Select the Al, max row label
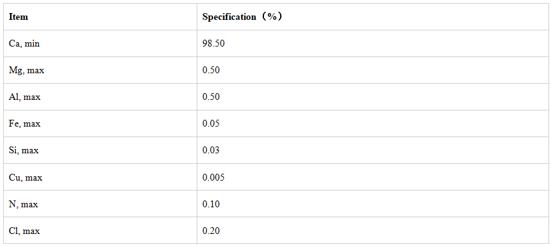 coord(25,97)
